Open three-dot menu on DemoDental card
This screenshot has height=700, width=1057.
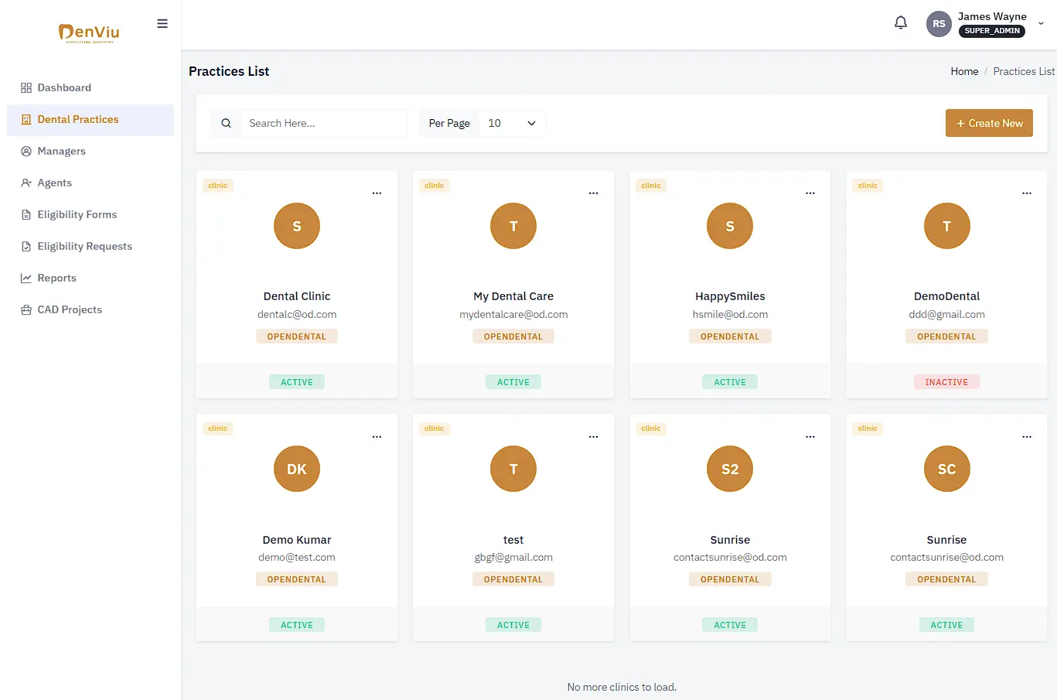click(1026, 193)
